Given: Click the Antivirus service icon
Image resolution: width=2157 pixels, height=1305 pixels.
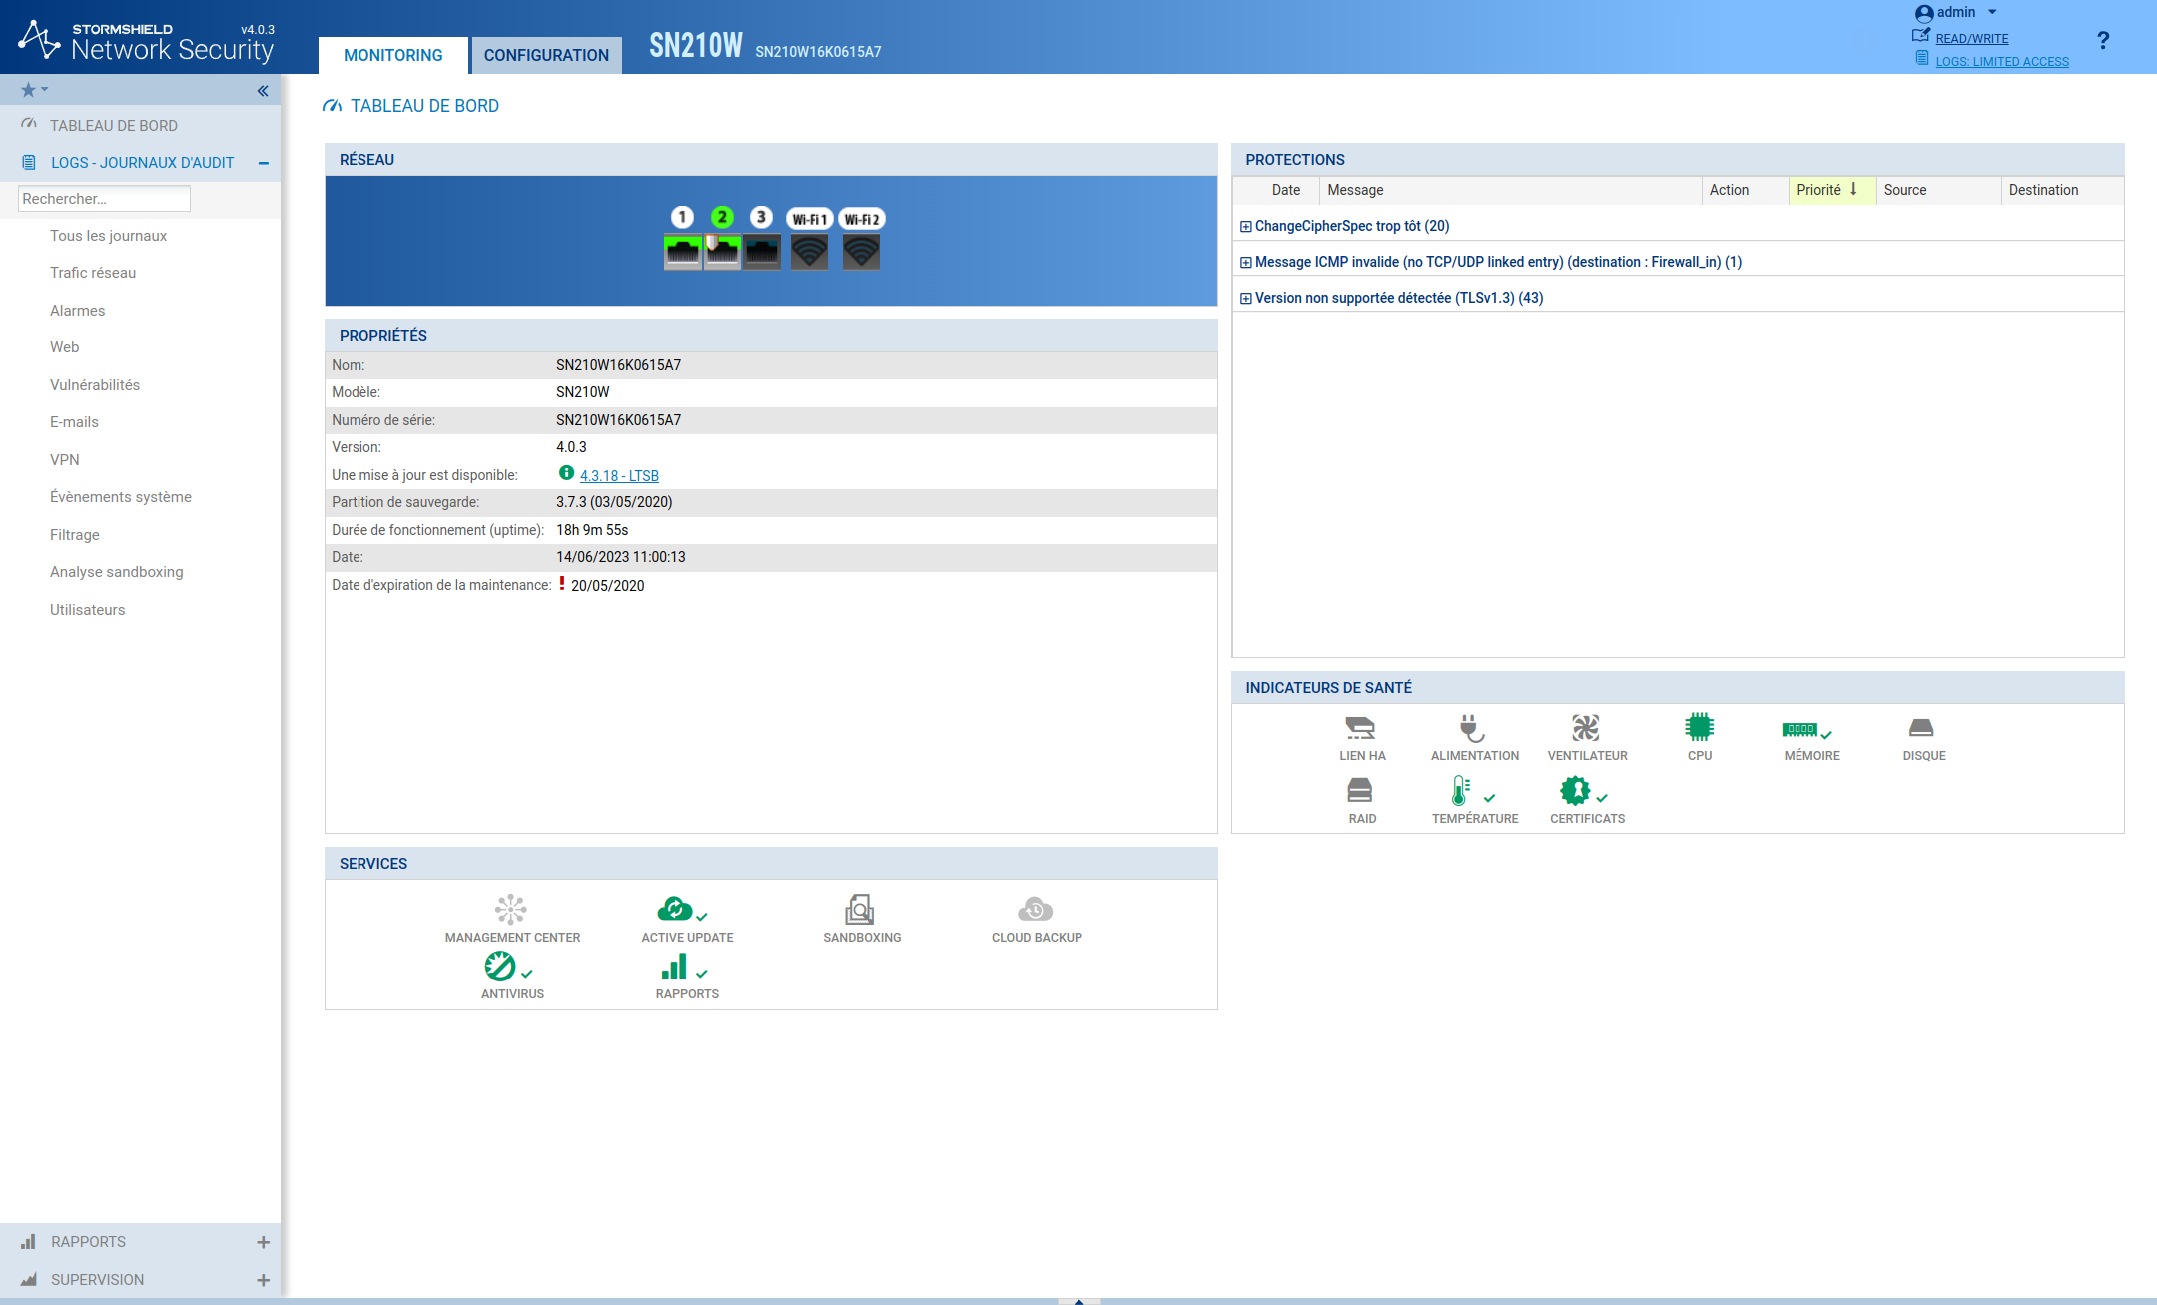Looking at the screenshot, I should tap(500, 966).
